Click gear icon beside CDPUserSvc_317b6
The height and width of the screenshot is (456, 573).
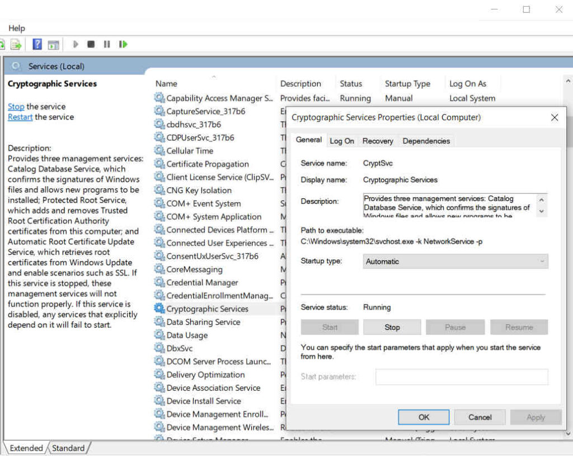tap(159, 137)
